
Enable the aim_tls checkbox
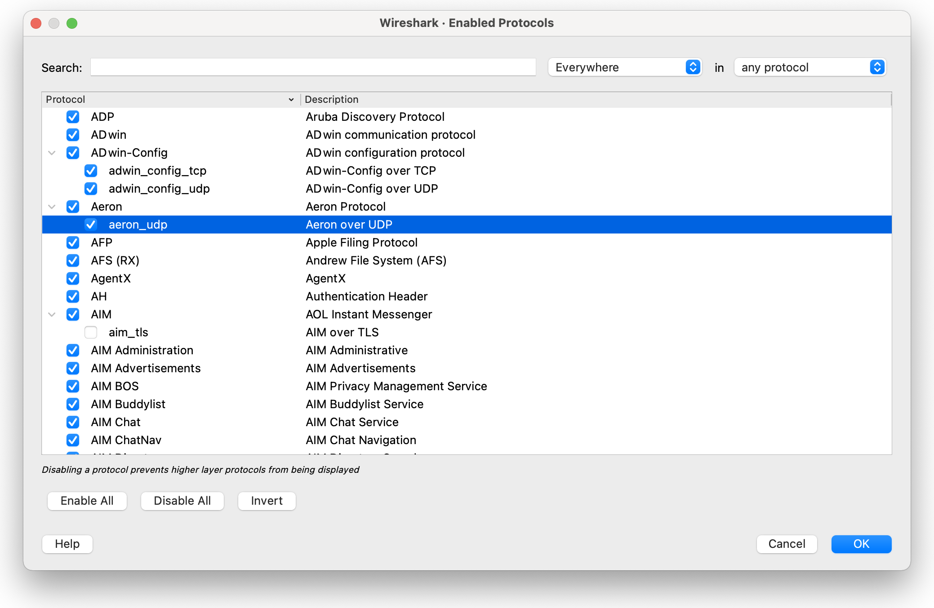click(x=91, y=332)
